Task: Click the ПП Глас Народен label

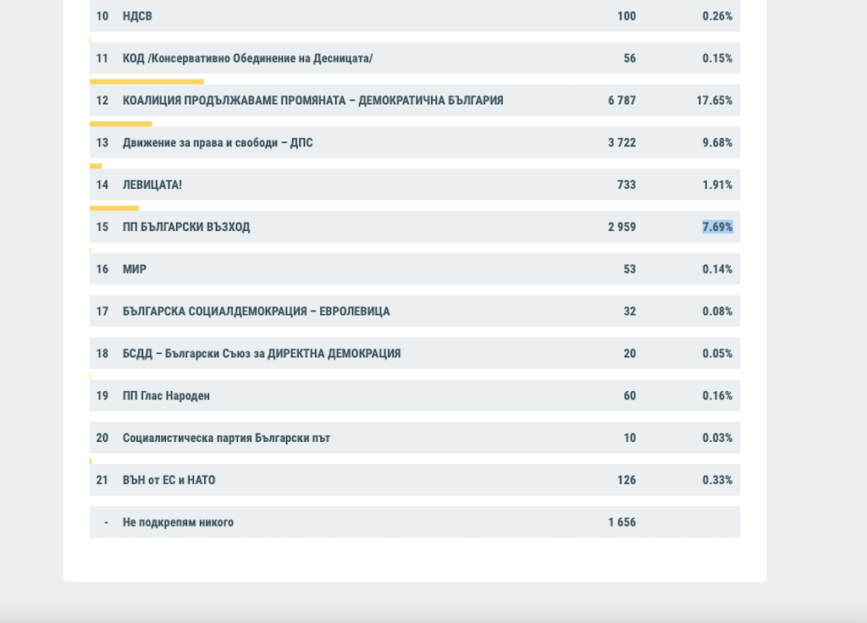Action: click(x=166, y=396)
